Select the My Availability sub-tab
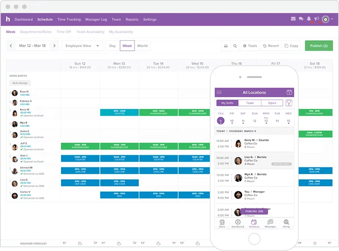This screenshot has width=339, height=251. click(121, 32)
